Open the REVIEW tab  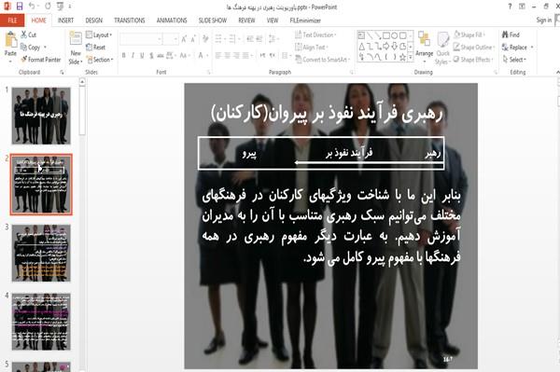pos(246,21)
